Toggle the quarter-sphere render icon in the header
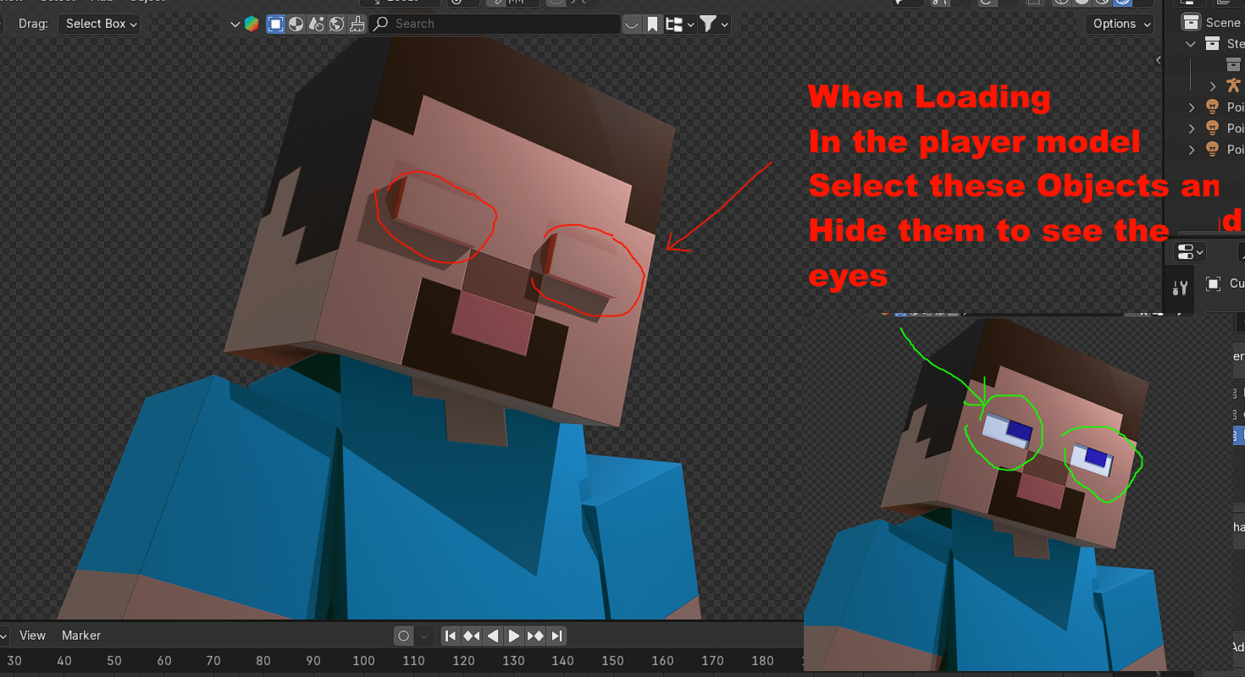 point(296,23)
